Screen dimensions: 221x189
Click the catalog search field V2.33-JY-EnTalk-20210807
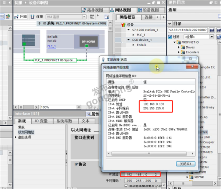(x=188, y=30)
